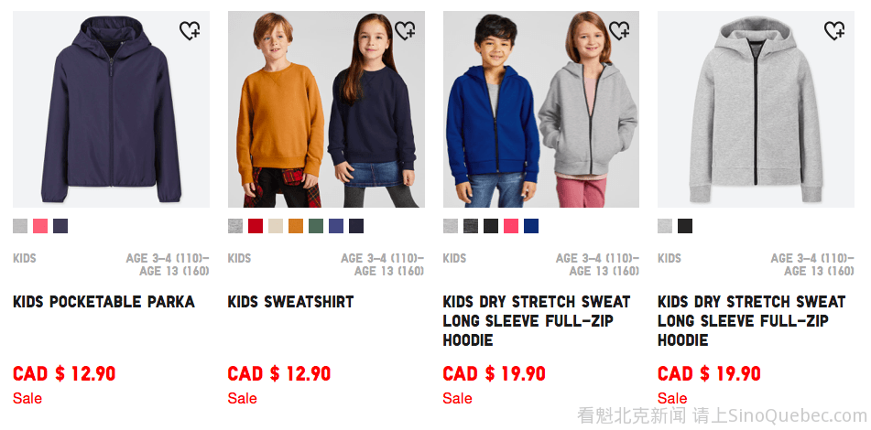Favorite the hoodie shown with two kids
871x430 pixels.
[619, 30]
